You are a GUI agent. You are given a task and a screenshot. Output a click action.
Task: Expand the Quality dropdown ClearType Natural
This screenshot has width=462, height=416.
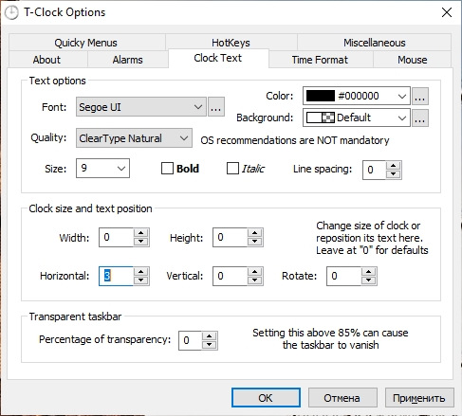[134, 137]
